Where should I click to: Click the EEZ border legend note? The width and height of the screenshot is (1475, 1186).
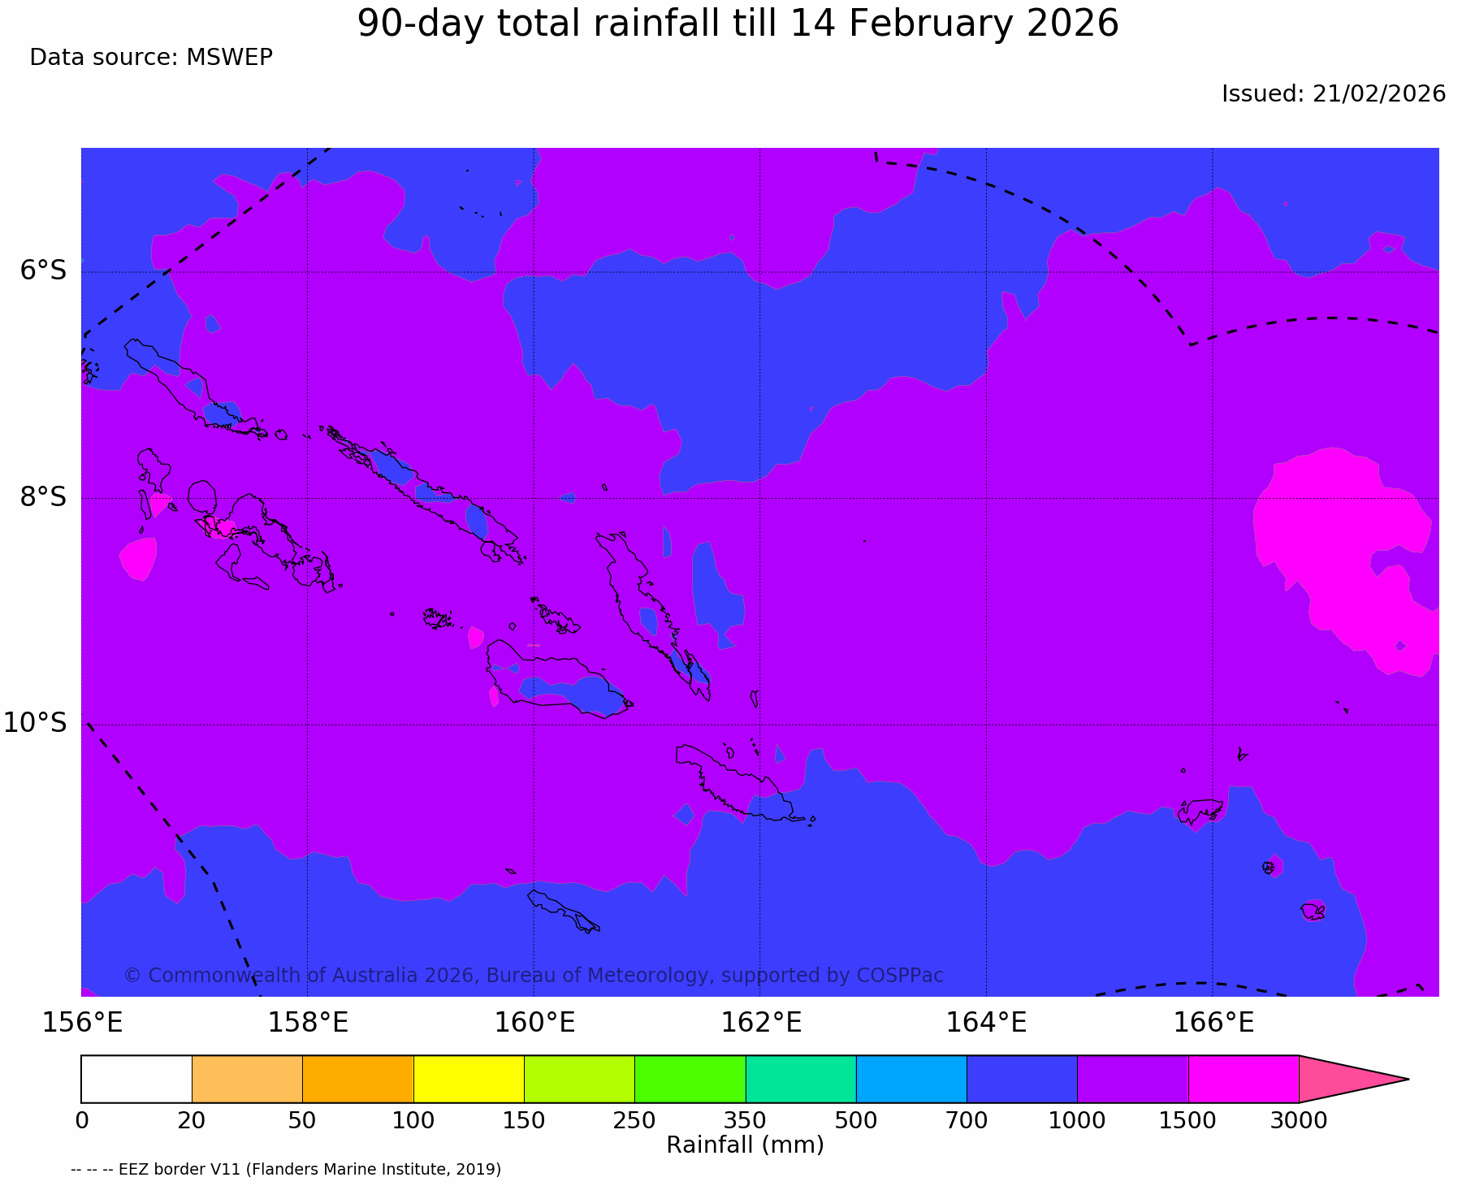point(286,1170)
